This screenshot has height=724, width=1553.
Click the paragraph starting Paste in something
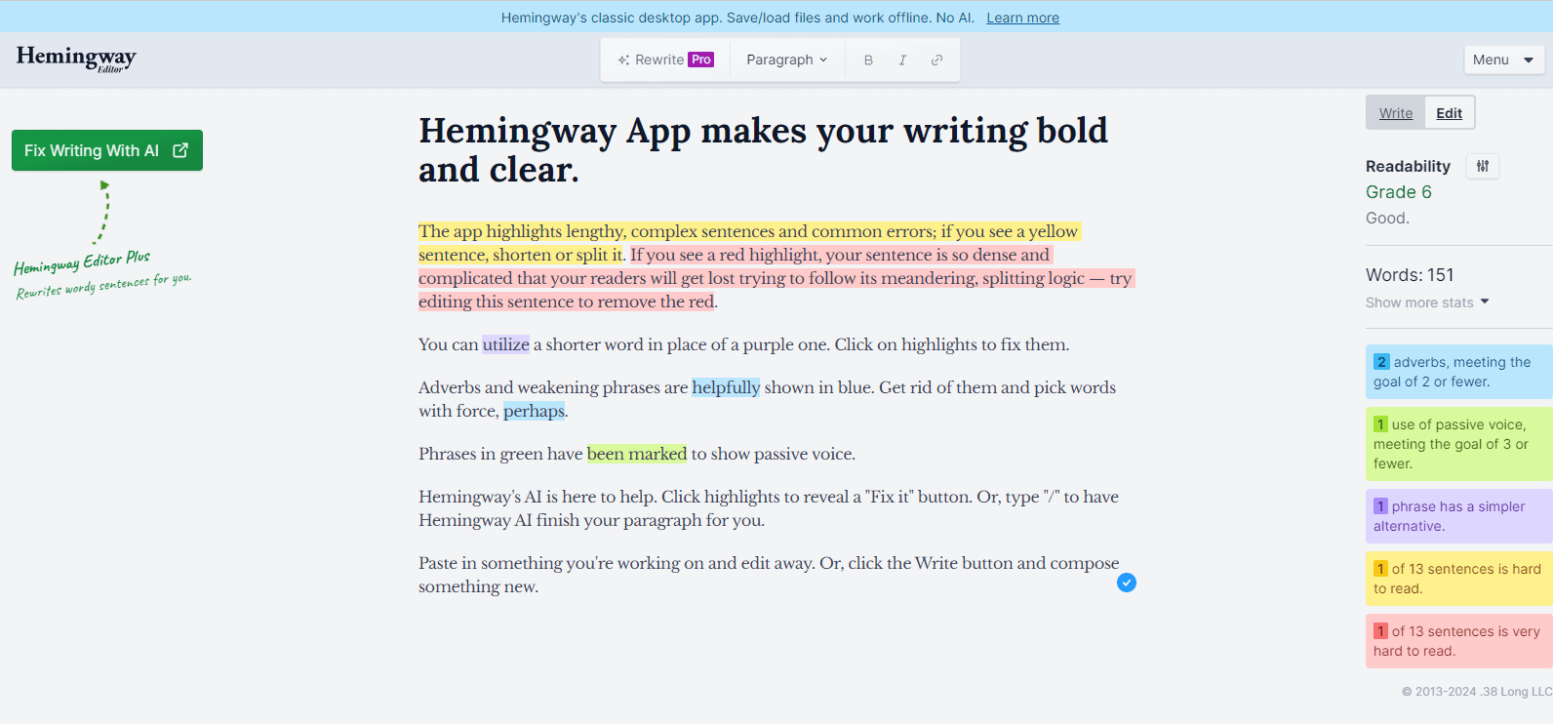(x=769, y=575)
